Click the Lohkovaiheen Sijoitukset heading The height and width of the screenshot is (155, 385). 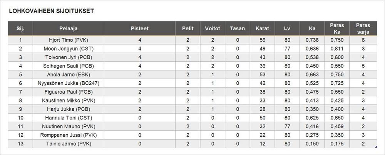click(52, 11)
